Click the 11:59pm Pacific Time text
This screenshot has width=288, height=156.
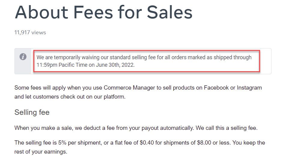62,65
